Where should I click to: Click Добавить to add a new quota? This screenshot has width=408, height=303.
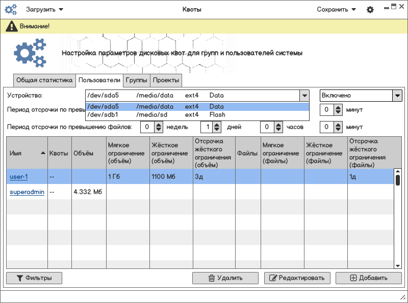[x=368, y=278]
